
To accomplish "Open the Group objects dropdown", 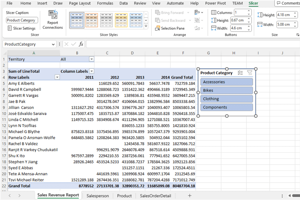I will (x=199, y=20).
